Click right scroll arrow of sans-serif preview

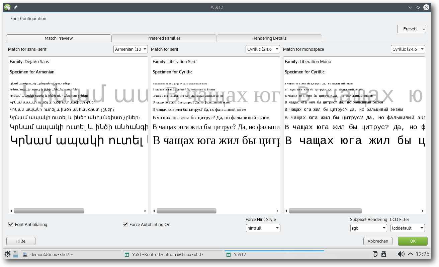[x=145, y=211]
